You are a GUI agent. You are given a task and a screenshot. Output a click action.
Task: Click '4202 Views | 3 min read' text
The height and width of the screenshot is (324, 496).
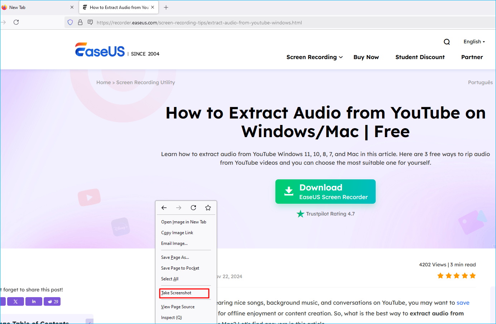click(447, 265)
